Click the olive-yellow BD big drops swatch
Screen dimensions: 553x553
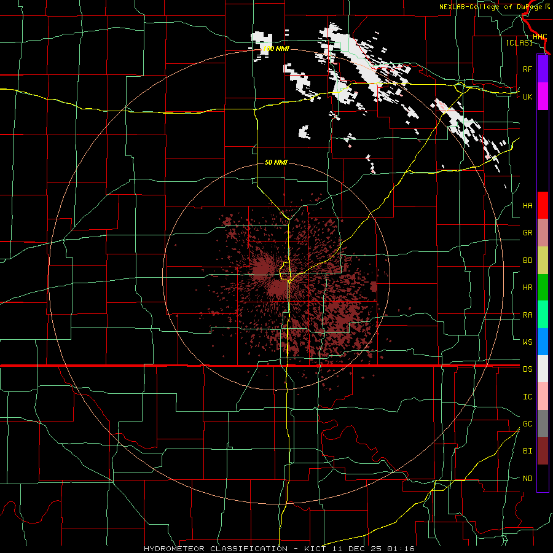pyautogui.click(x=543, y=261)
